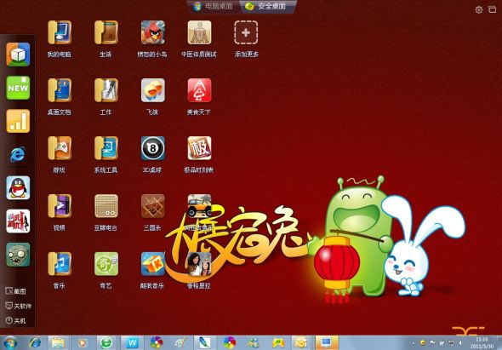Viewport: 502px width, 350px height.
Task: Select the active monitor taskbar item
Action: 327,343
